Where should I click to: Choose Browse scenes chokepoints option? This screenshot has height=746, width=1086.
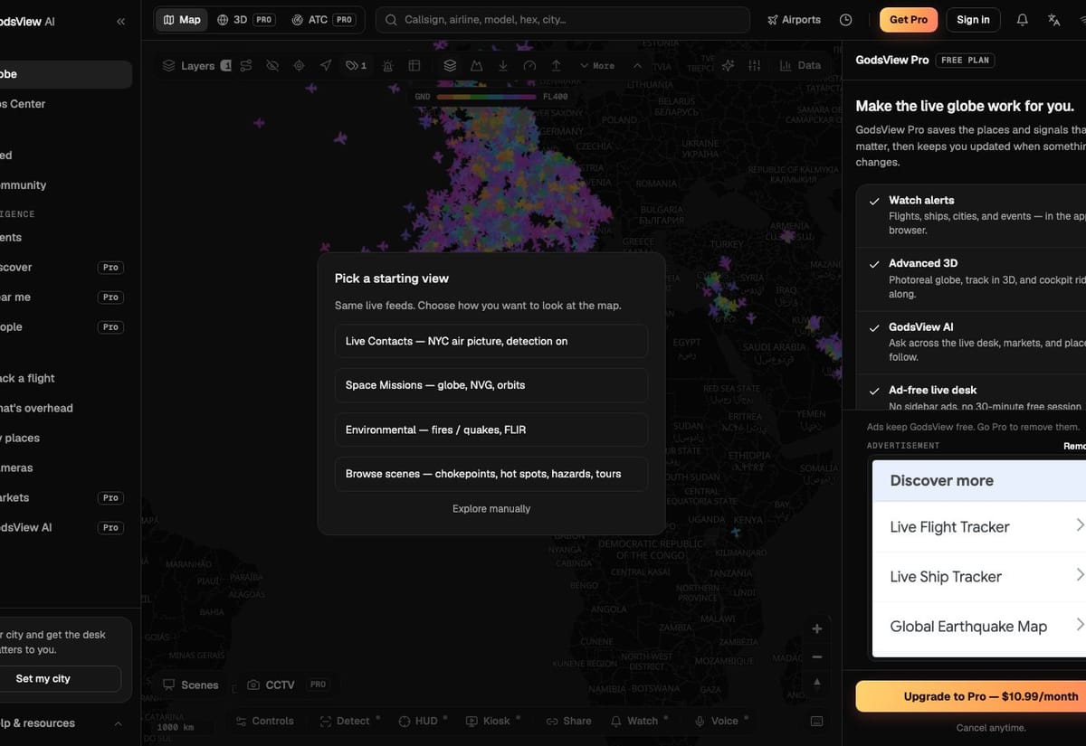point(491,474)
